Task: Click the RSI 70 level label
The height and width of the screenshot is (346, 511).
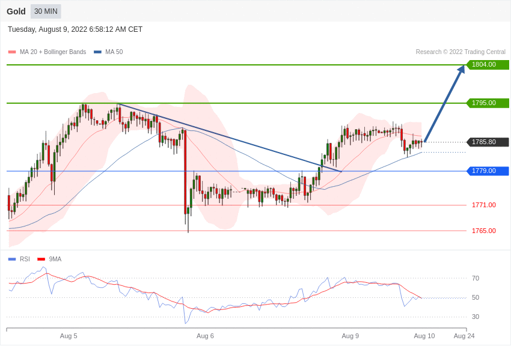Action: coord(476,278)
